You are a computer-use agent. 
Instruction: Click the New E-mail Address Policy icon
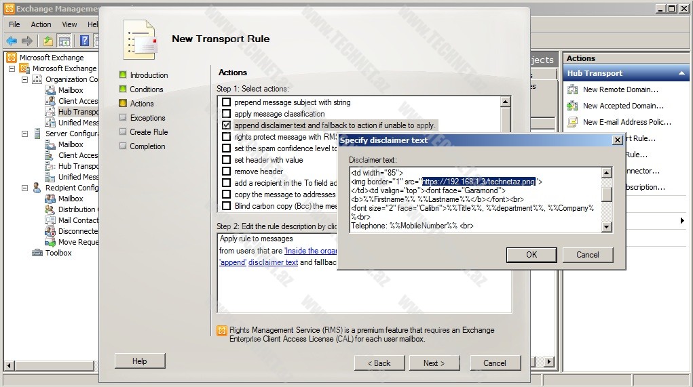point(572,122)
